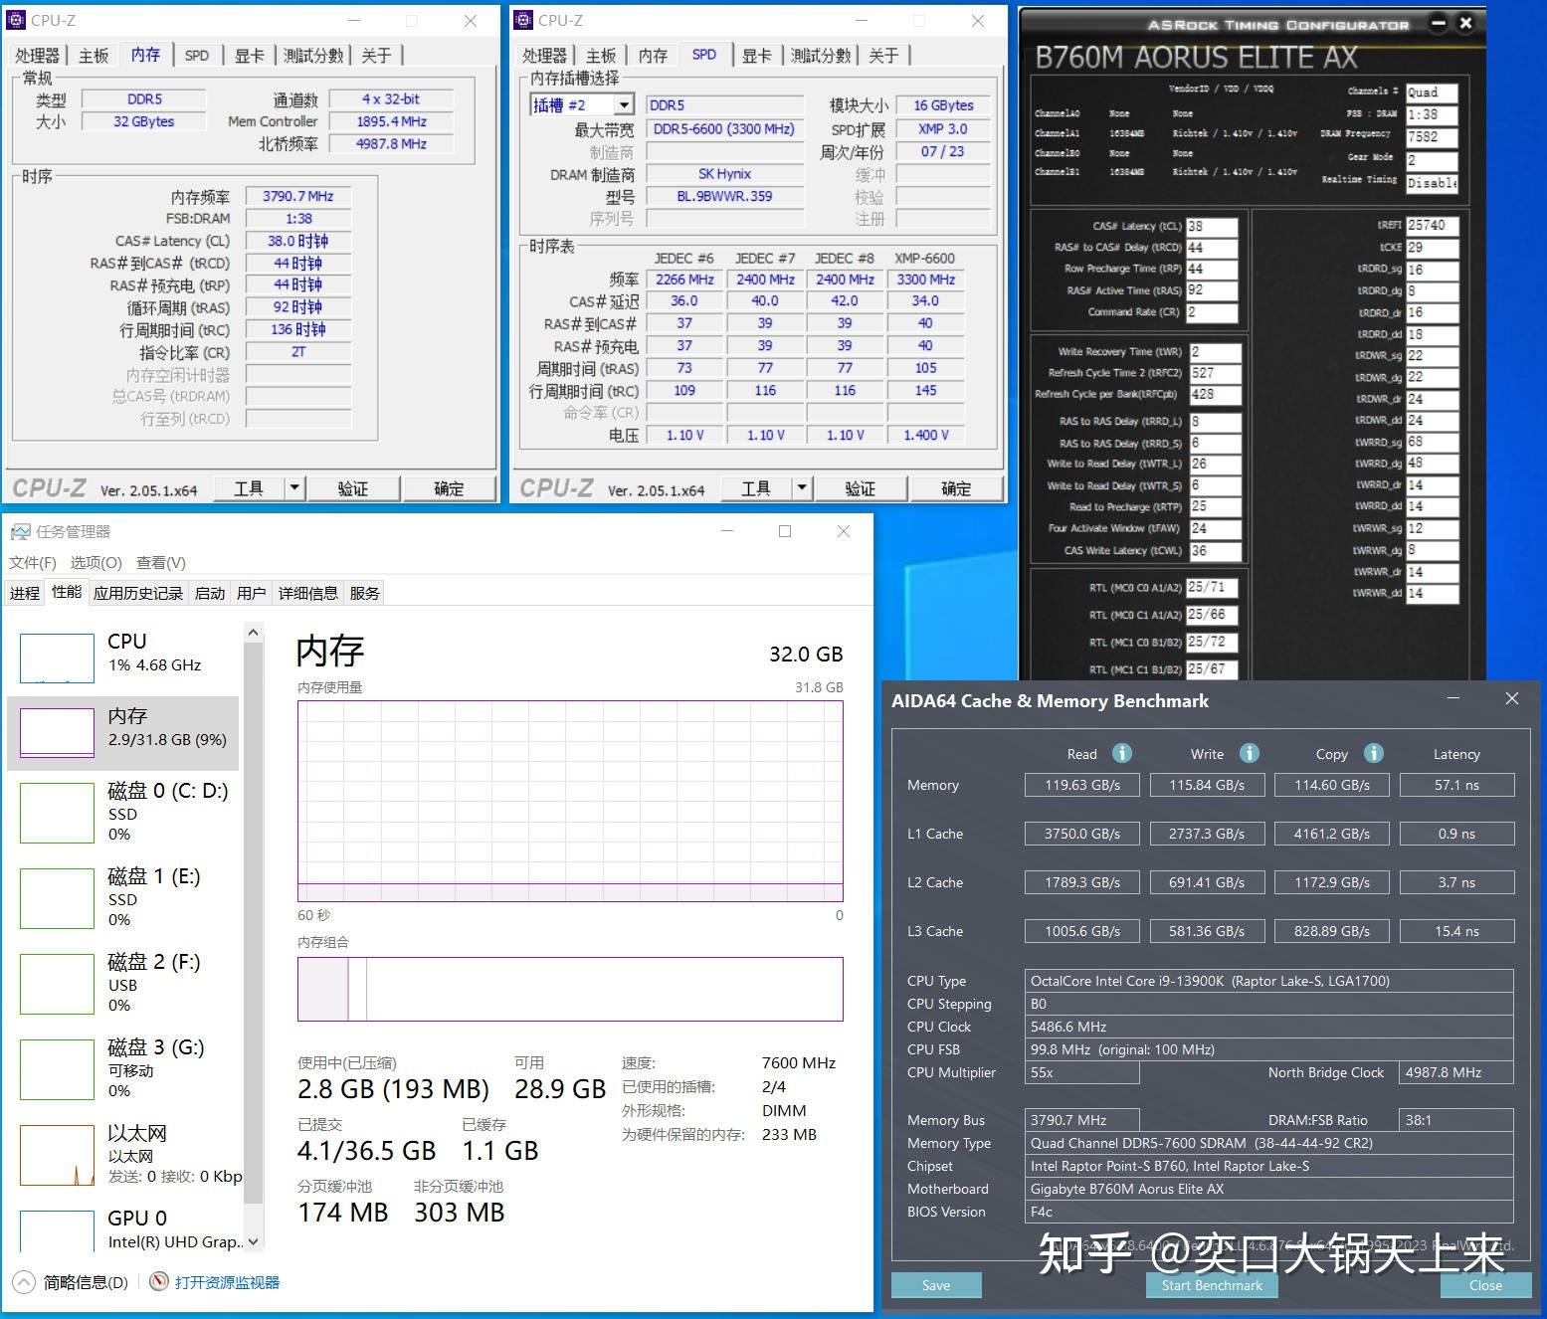Click the tREFI value field showing 25740
The height and width of the screenshot is (1319, 1547).
1432,225
